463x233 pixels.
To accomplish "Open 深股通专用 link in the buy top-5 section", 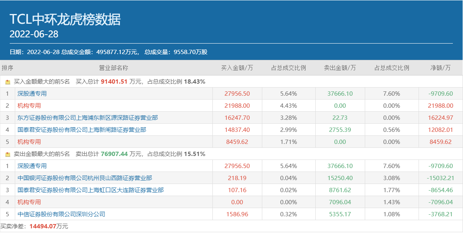I will [32, 94].
